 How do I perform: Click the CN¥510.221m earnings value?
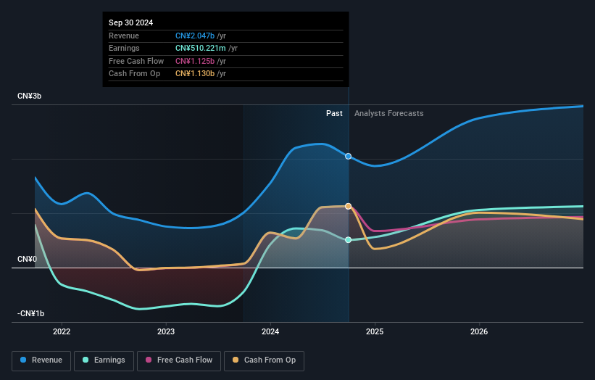click(201, 48)
